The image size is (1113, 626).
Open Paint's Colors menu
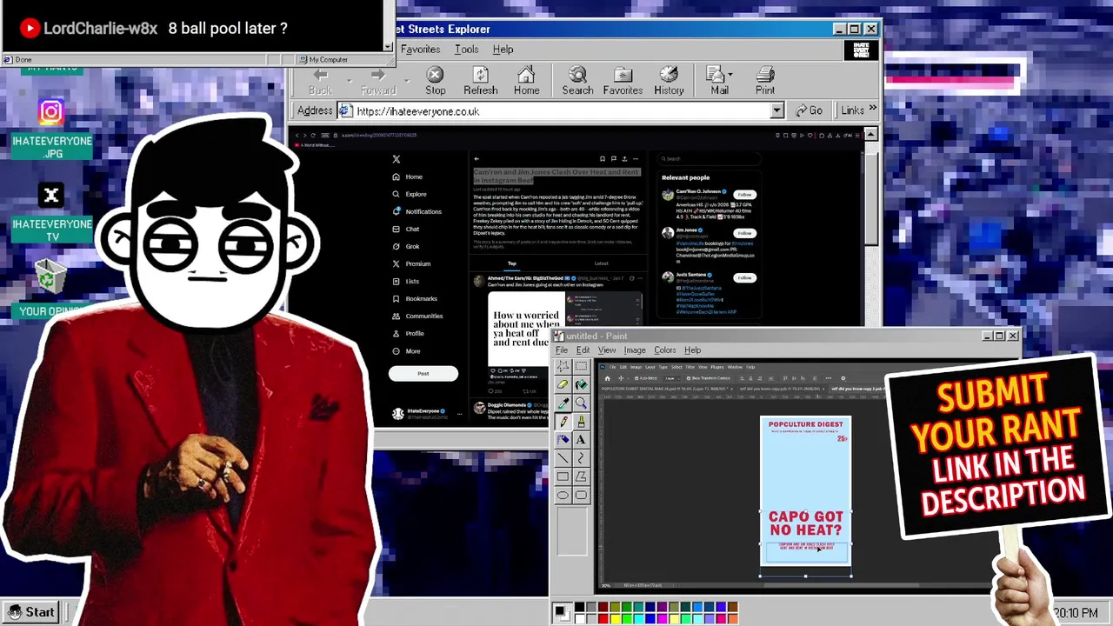[664, 350]
